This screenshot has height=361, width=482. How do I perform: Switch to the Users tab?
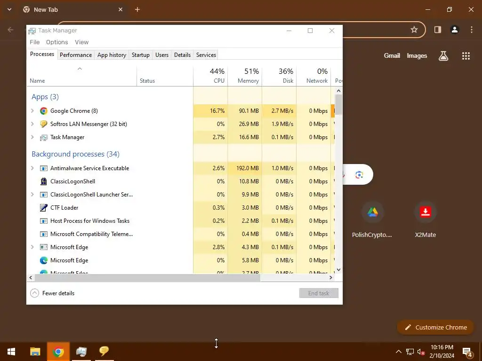point(162,55)
